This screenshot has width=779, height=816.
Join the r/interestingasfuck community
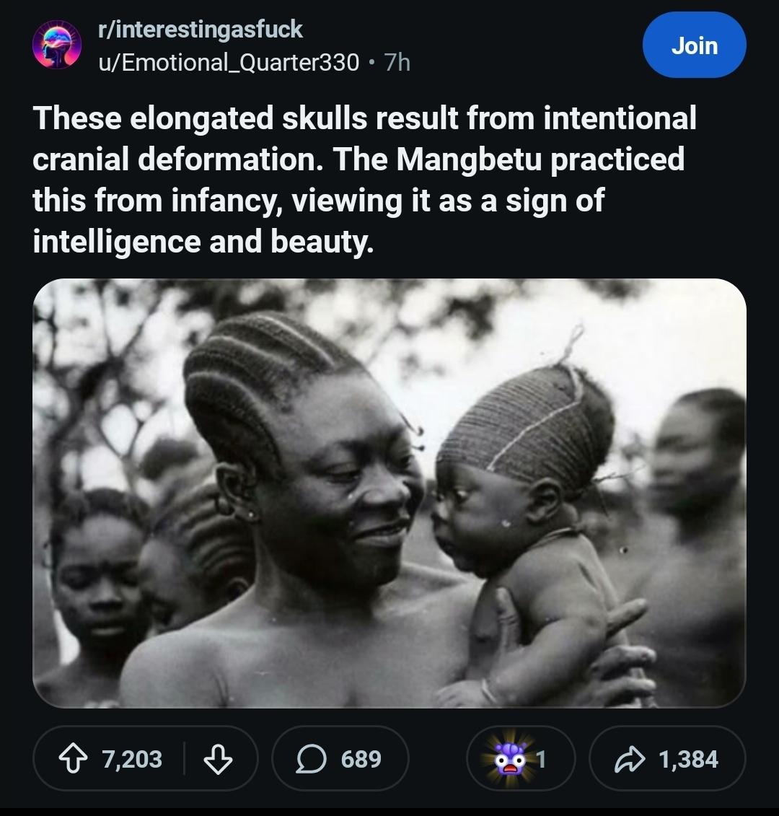[x=694, y=45]
